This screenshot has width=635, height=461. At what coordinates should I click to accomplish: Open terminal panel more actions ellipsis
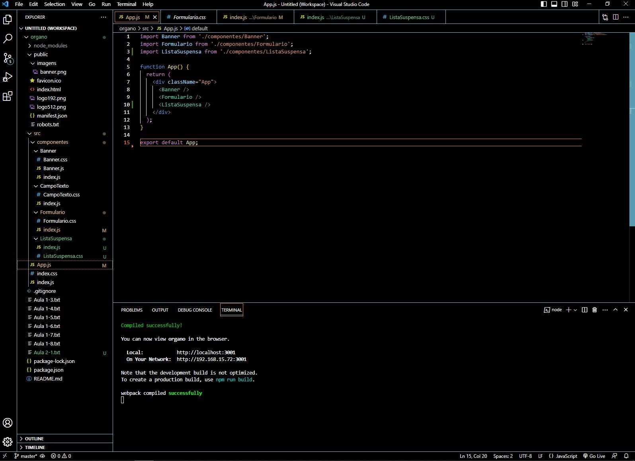(605, 310)
